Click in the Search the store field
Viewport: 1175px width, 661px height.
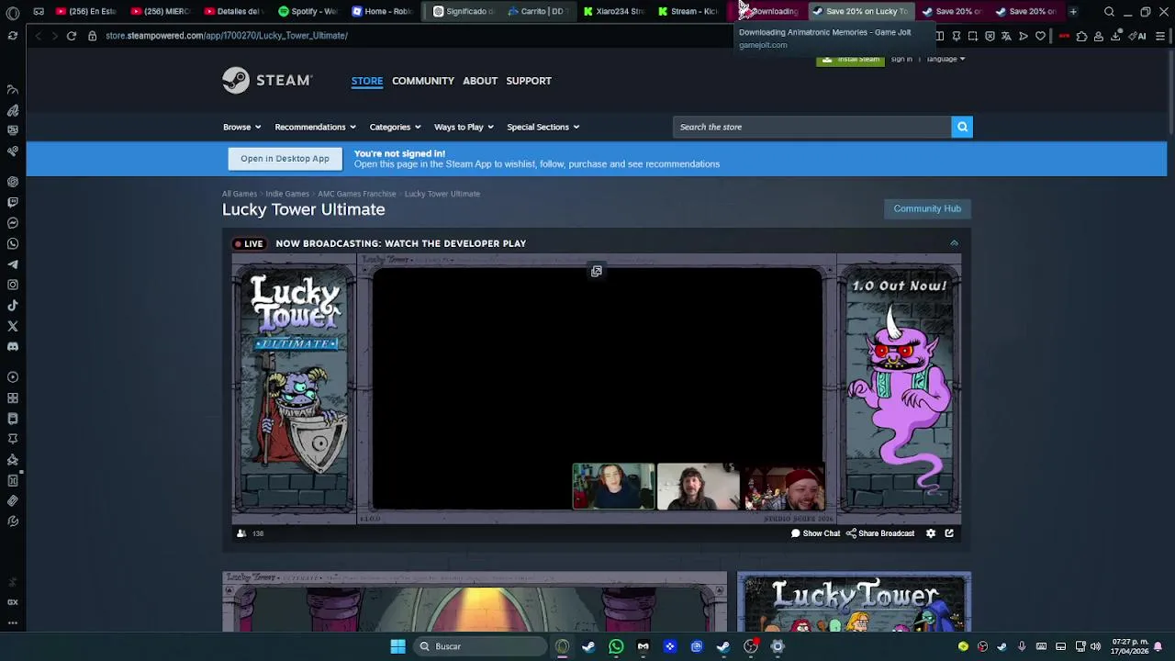[812, 127]
